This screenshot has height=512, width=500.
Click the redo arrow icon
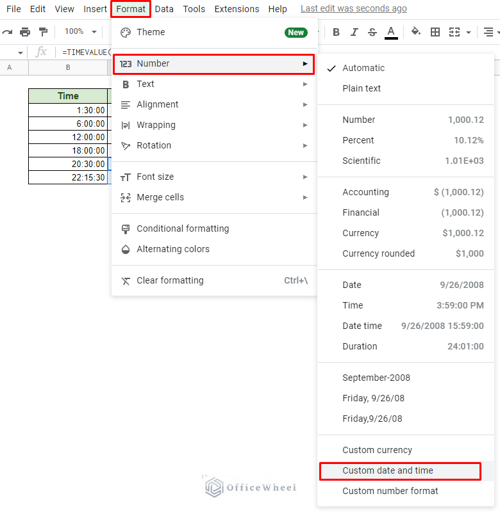[7, 32]
